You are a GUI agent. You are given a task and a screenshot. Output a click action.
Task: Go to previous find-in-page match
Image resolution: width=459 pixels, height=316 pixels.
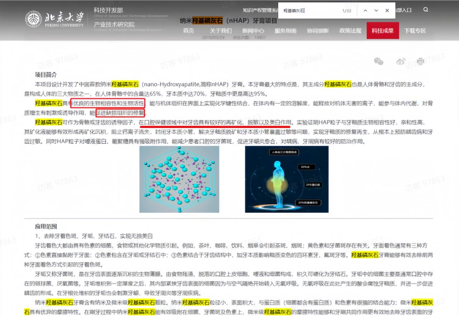pos(365,11)
